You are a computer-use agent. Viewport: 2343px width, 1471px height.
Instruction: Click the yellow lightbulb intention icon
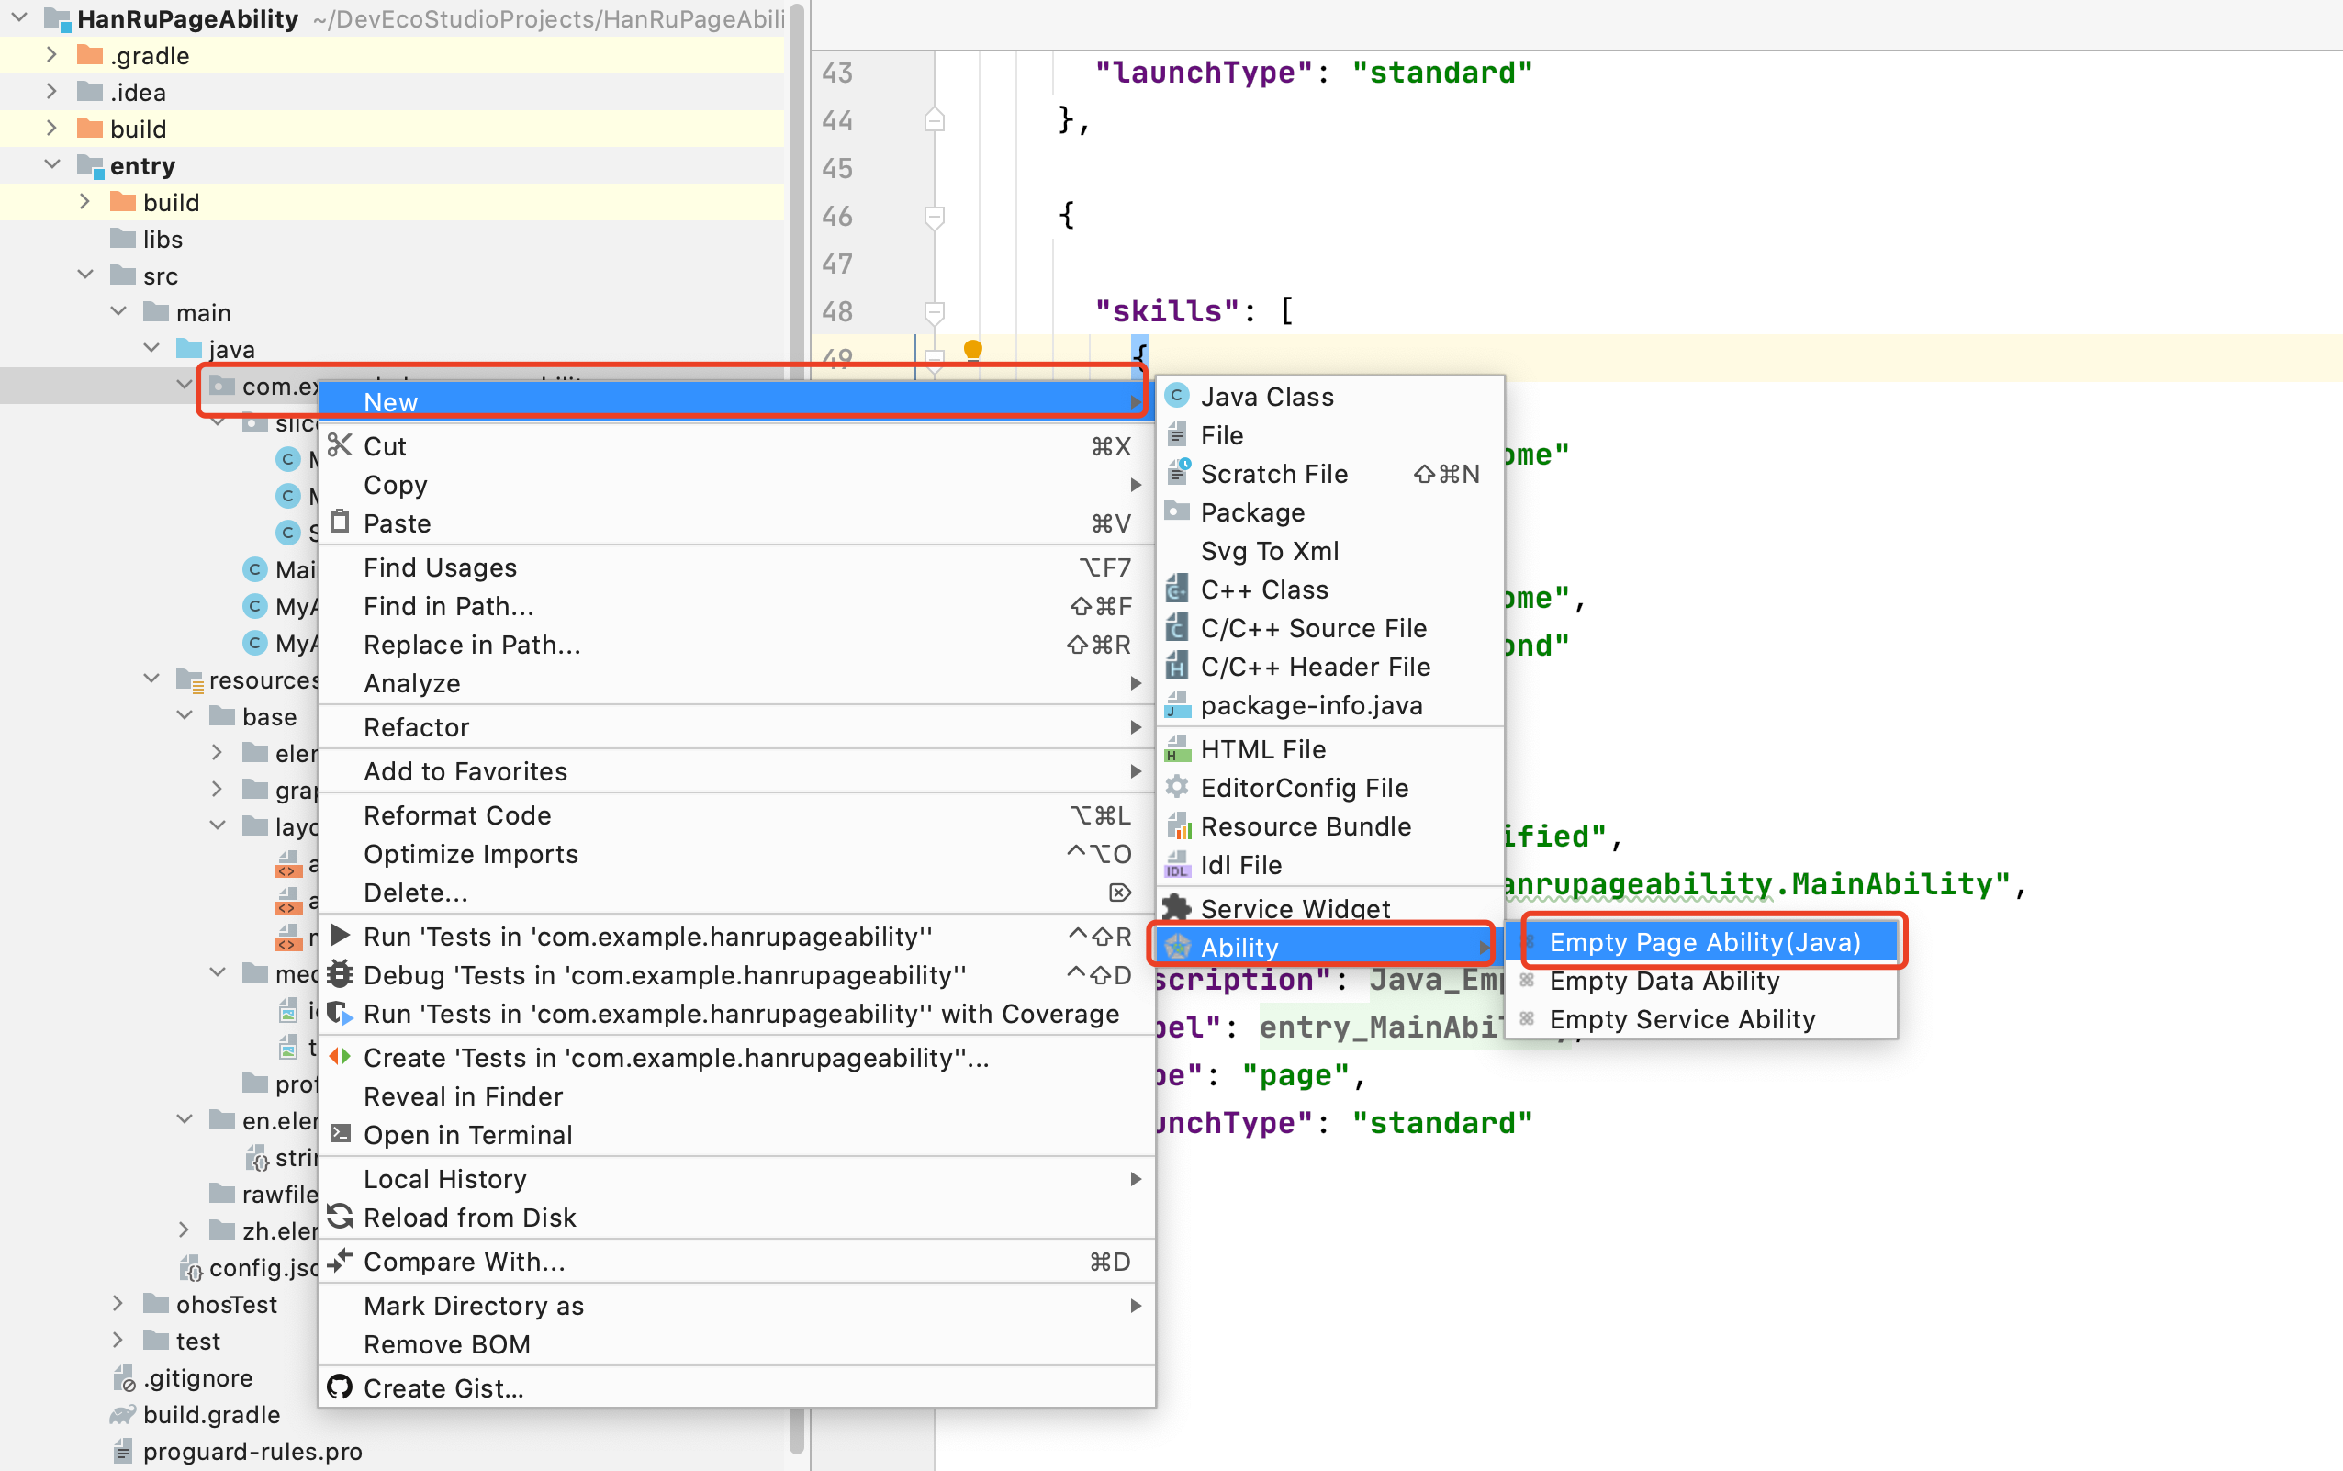[971, 349]
